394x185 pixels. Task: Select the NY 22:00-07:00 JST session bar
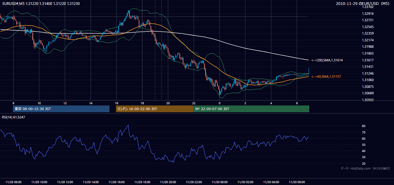click(251, 109)
